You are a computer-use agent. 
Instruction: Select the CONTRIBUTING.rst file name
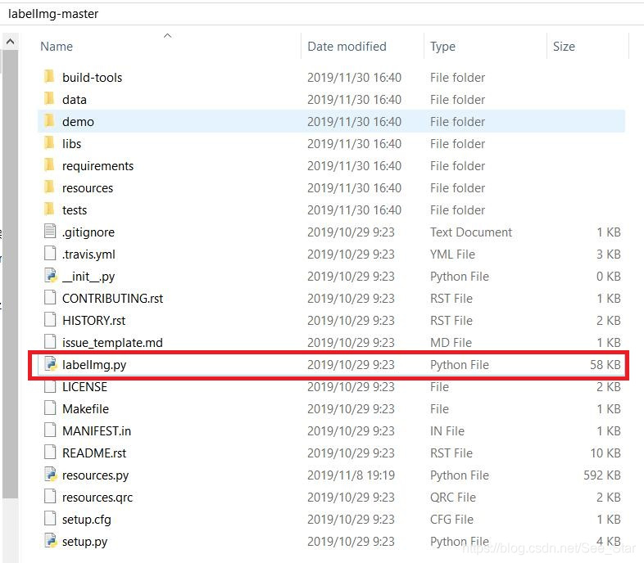point(112,299)
